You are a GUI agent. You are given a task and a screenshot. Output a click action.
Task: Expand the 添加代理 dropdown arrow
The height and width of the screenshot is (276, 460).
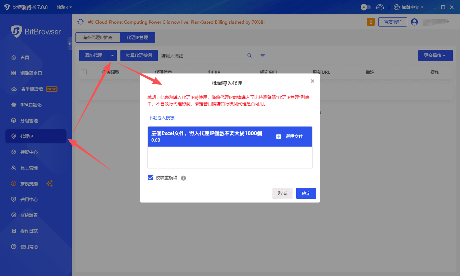[112, 55]
